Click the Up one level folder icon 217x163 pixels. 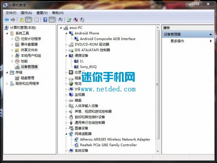[x=22, y=20]
